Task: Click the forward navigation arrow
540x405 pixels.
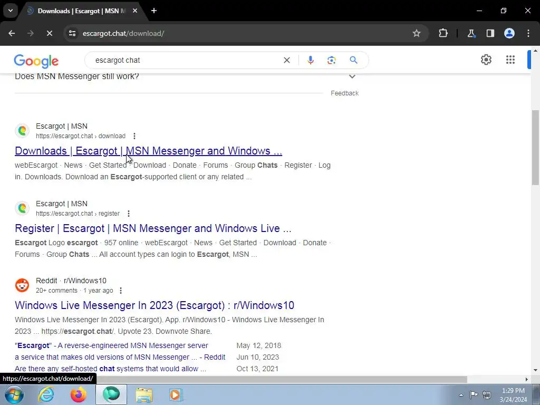Action: click(x=31, y=33)
